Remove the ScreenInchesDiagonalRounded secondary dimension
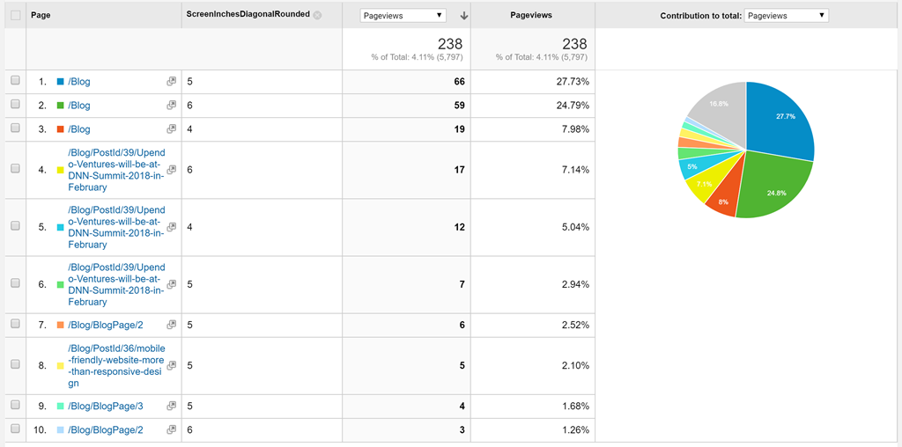 [x=317, y=16]
